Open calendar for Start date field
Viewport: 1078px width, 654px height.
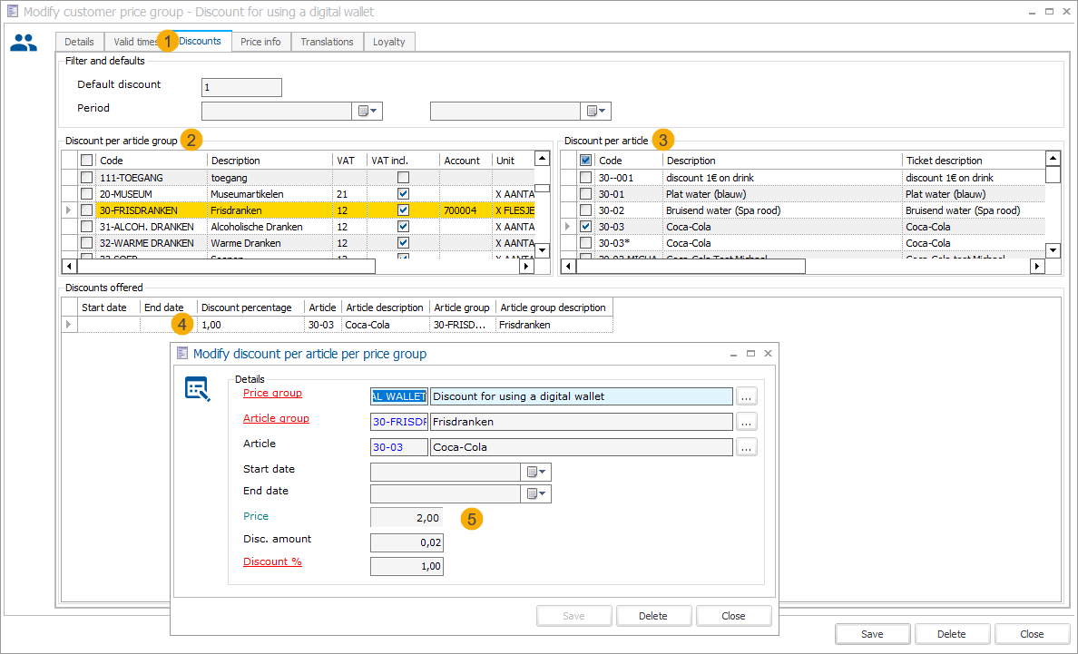pyautogui.click(x=536, y=473)
